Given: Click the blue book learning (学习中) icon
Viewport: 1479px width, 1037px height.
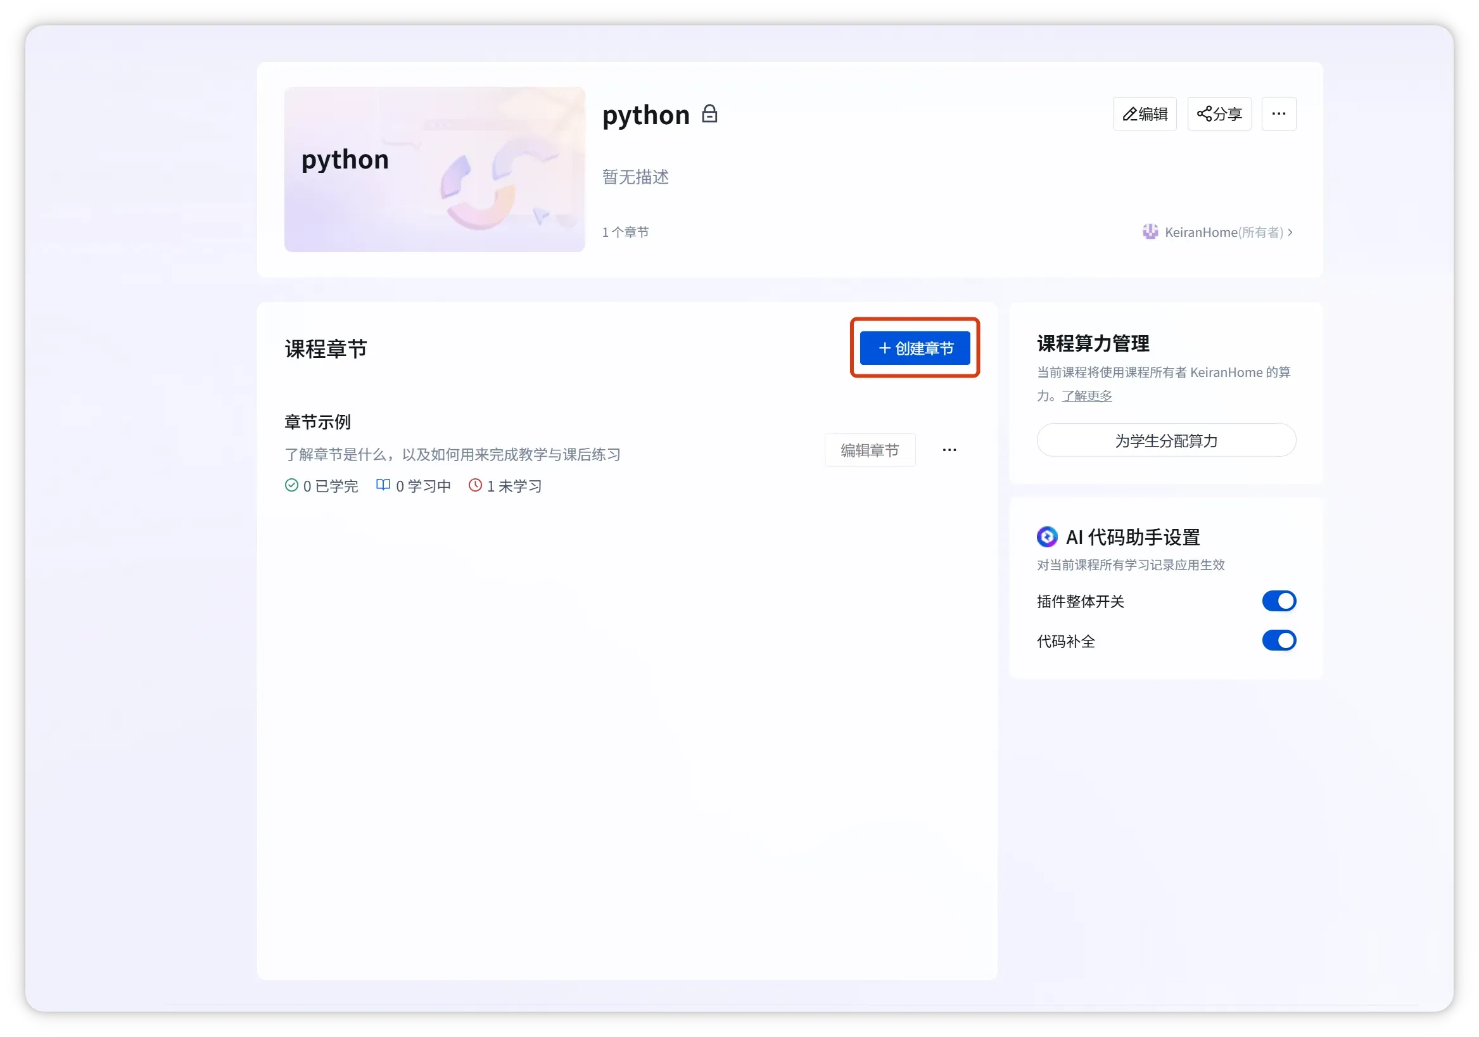Looking at the screenshot, I should click(x=383, y=485).
